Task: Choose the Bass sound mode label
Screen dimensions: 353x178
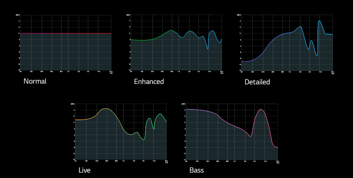Action: [196, 170]
